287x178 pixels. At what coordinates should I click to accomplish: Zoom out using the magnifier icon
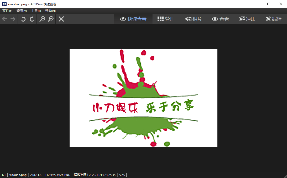pyautogui.click(x=51, y=19)
